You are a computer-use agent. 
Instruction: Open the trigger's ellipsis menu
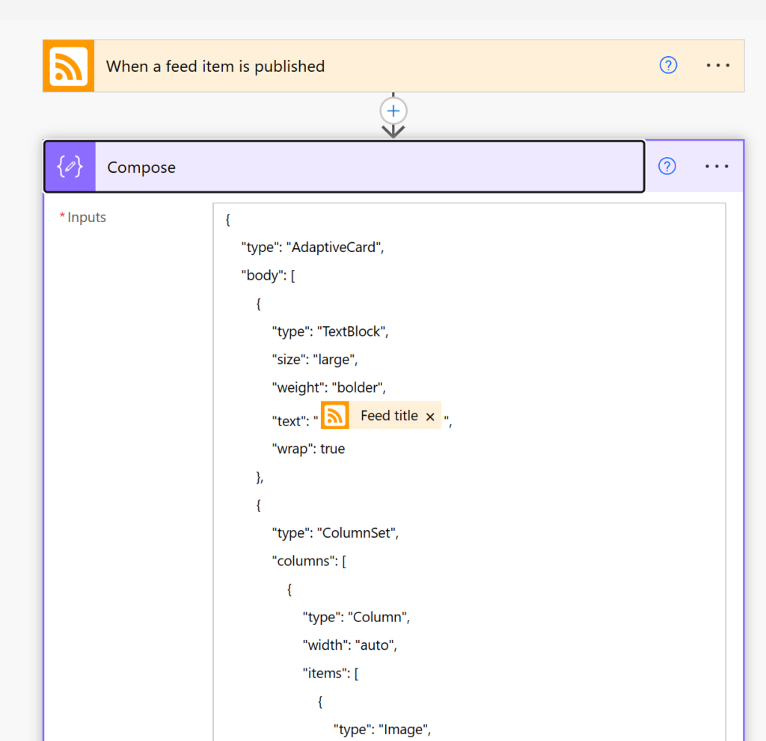click(x=718, y=66)
